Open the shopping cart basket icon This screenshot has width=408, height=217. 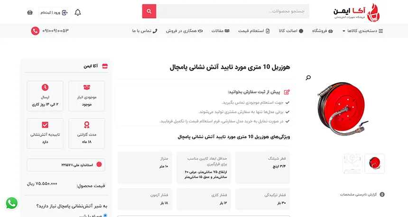click(30, 12)
